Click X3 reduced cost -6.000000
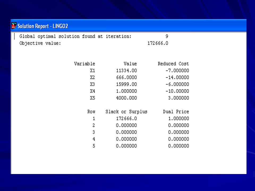The width and height of the screenshot is (255, 191). coord(177,84)
